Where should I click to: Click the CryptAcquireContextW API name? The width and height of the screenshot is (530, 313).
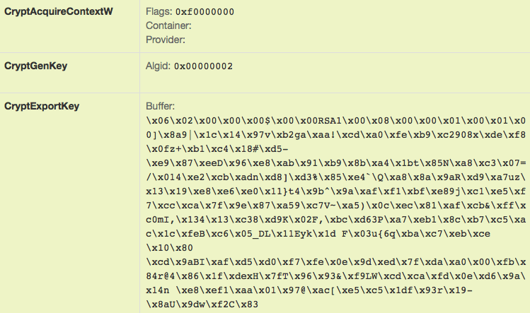(59, 11)
